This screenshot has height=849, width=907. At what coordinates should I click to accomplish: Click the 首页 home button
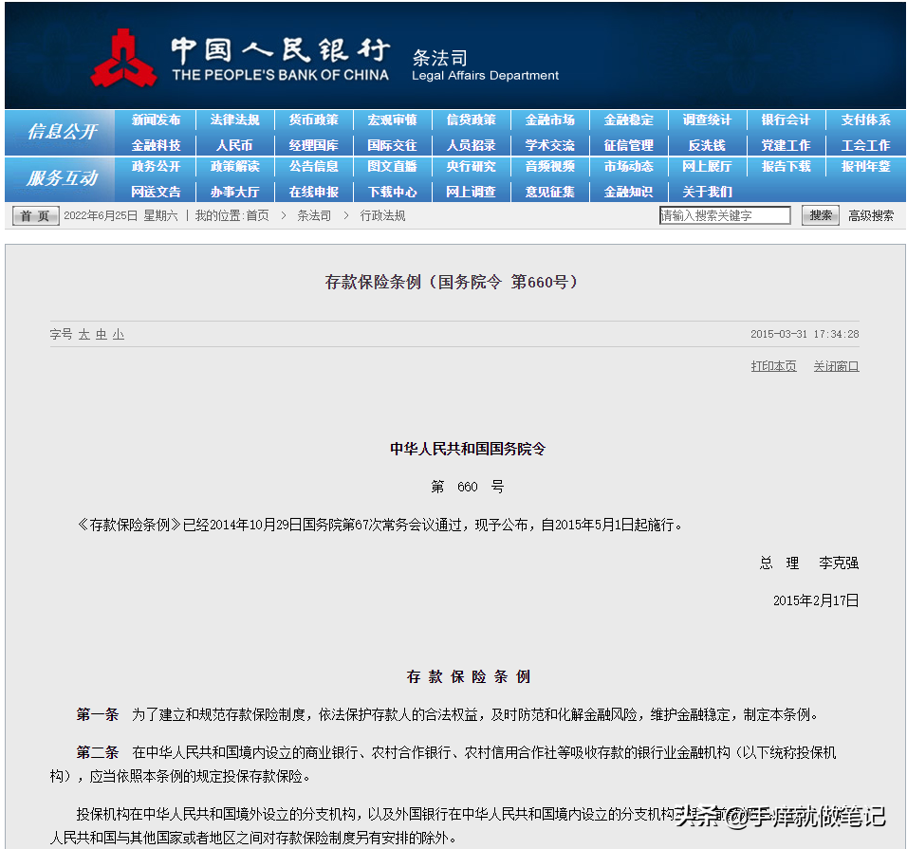point(35,215)
